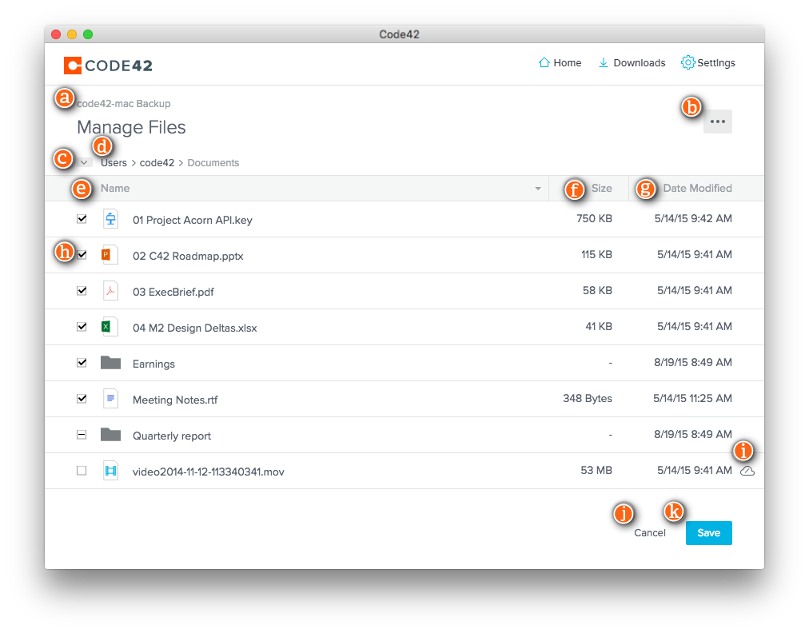
Task: Select file name 03 ExecBrief.pdf
Action: coord(173,292)
